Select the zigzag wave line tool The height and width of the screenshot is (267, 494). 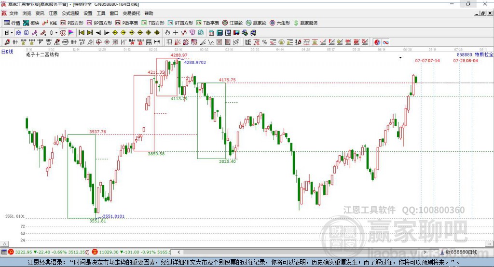point(211,42)
